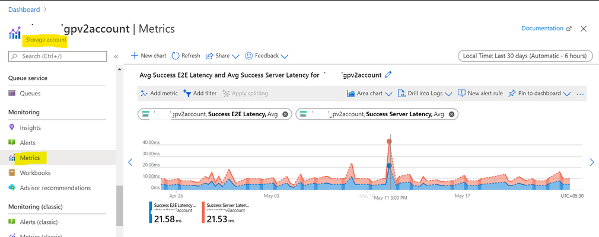
Task: Select the Success Server Latency metric pill
Action: coord(377,114)
